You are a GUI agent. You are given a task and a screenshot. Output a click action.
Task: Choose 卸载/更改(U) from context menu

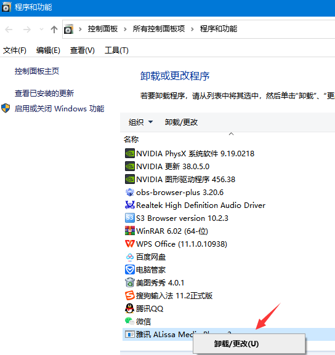[249, 344]
